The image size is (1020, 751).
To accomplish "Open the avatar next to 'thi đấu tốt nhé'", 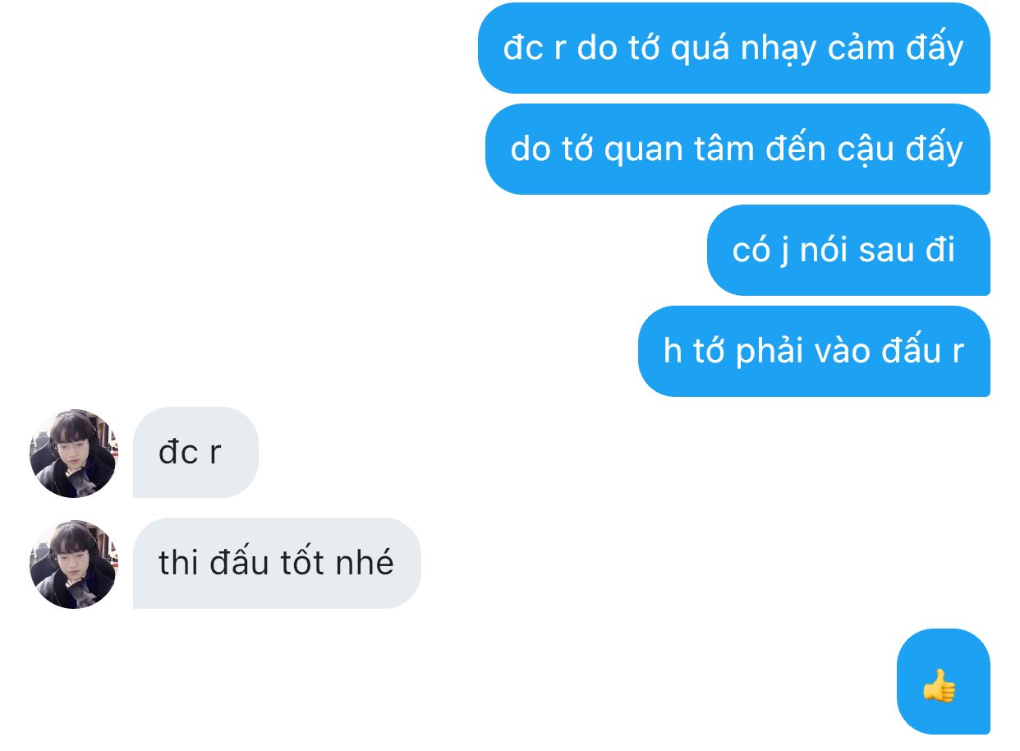I will pos(74,564).
